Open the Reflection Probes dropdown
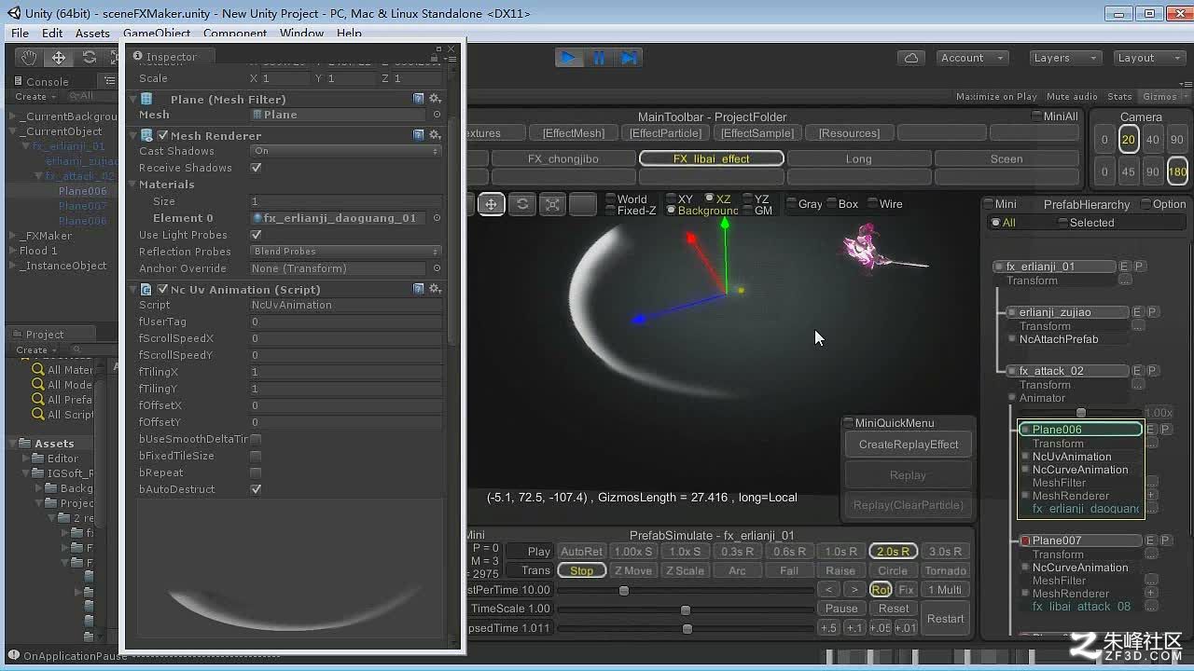This screenshot has width=1194, height=671. click(346, 252)
